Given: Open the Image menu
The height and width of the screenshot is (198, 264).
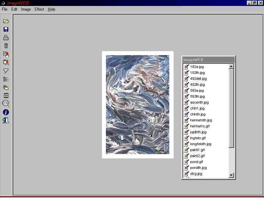Looking at the screenshot, I should (26, 9).
